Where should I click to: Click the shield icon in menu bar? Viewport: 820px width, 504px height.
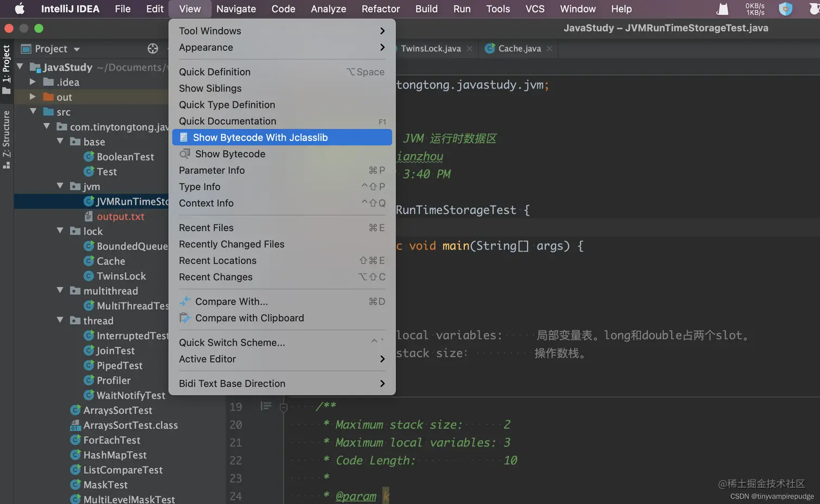785,9
